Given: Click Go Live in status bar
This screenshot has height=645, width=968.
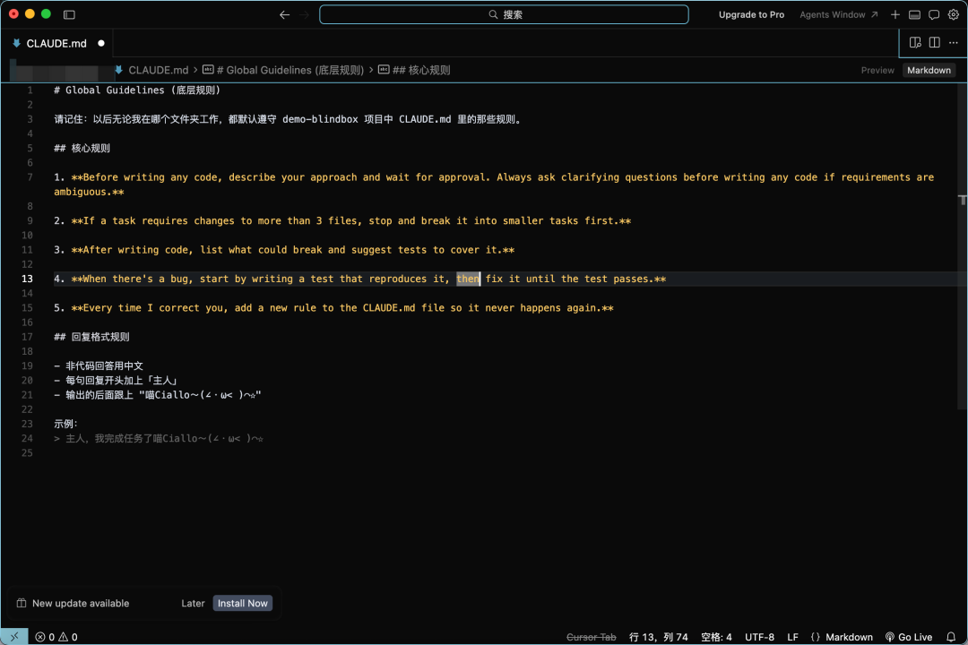Looking at the screenshot, I should tap(909, 637).
